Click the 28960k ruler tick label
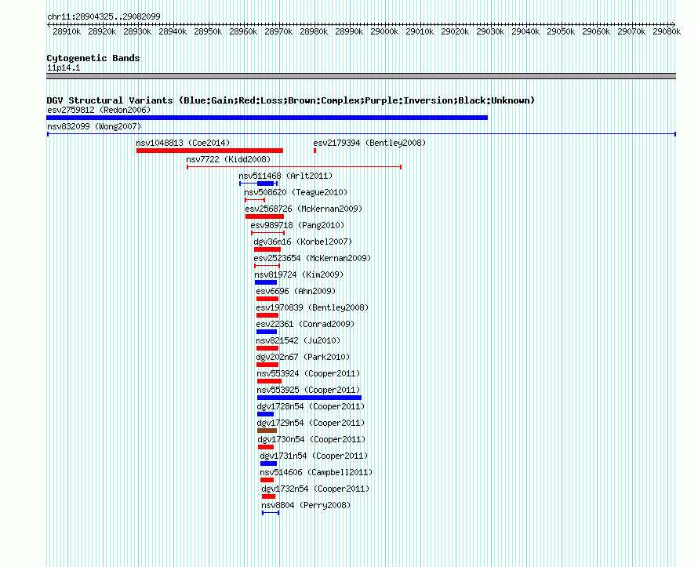The width and height of the screenshot is (698, 567). [x=243, y=31]
